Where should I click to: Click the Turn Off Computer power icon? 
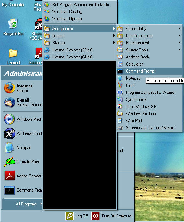click(x=95, y=216)
